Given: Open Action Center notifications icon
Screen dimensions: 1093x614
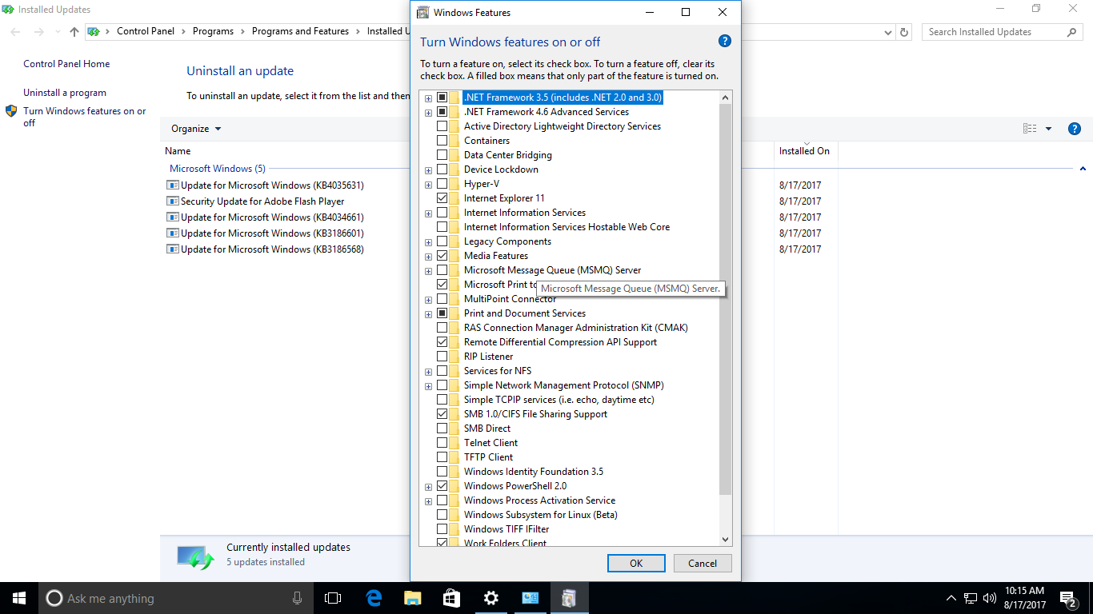Looking at the screenshot, I should pyautogui.click(x=1068, y=598).
